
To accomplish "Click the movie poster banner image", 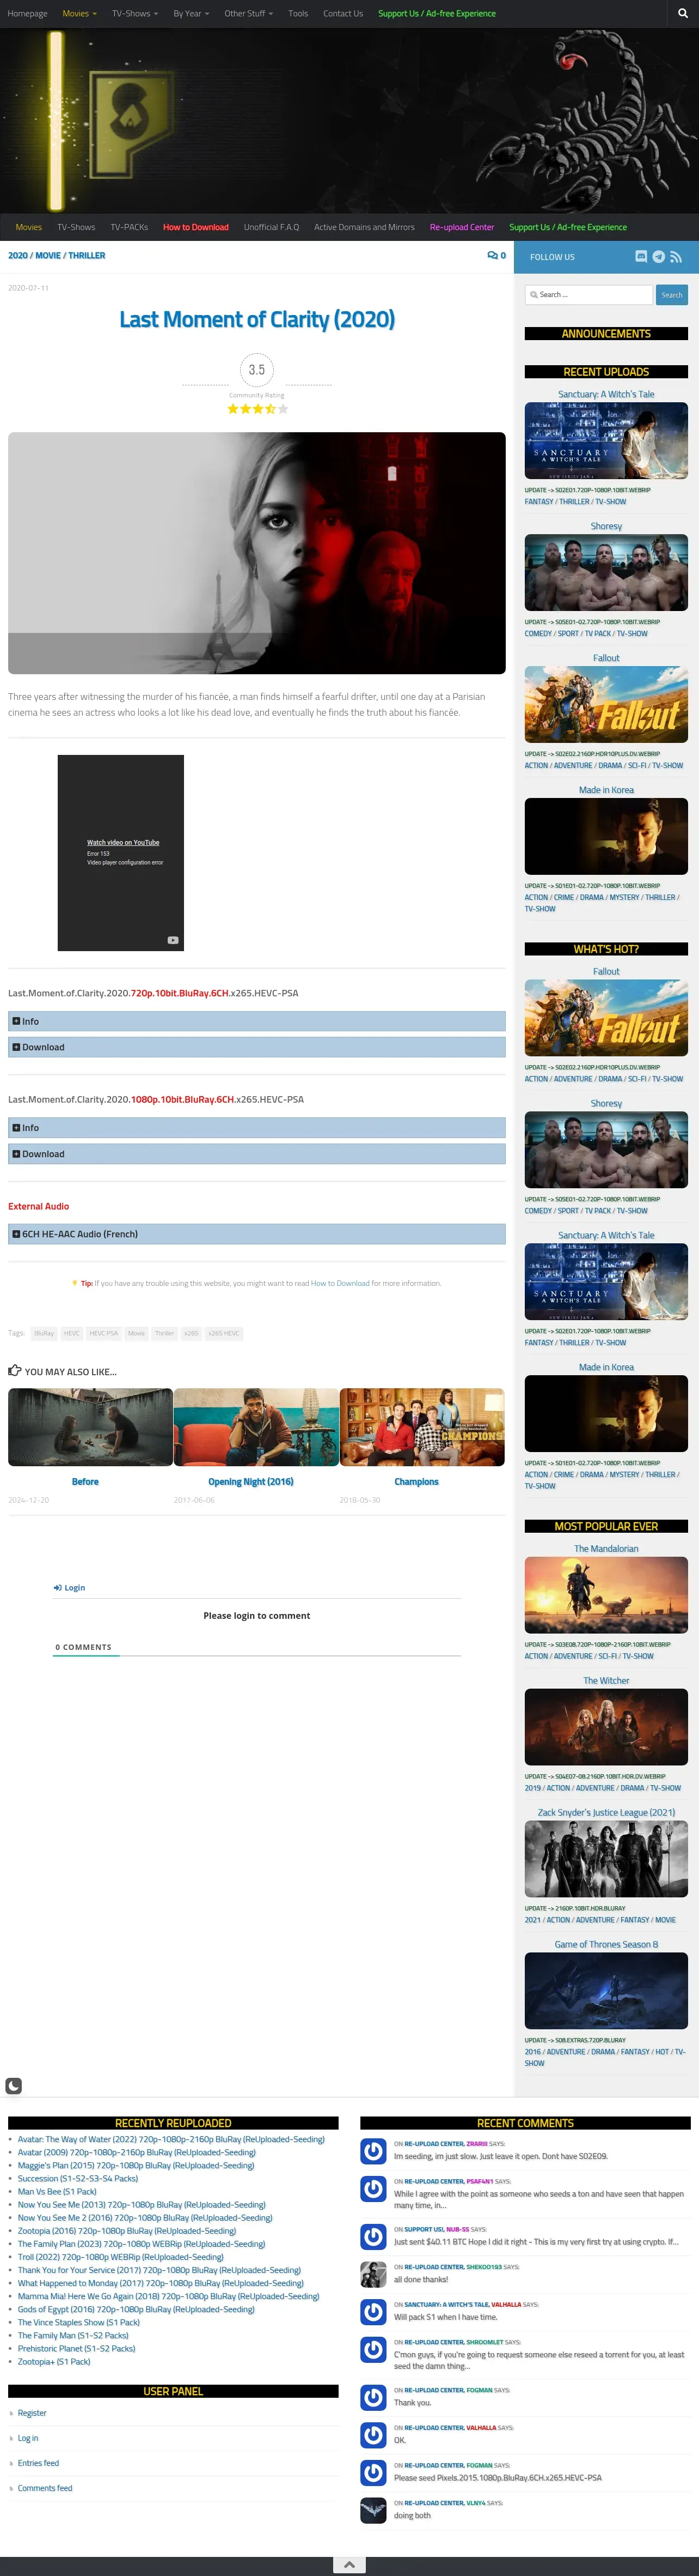I will (x=256, y=553).
